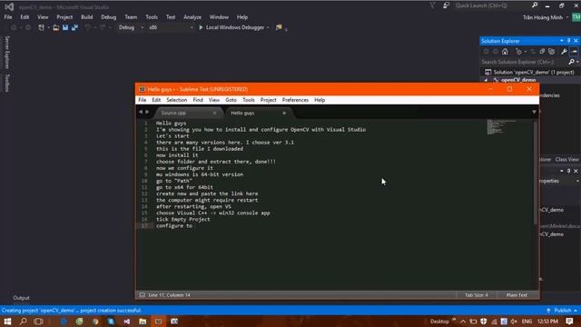Viewport: 581px width, 327px height.
Task: Click Sublime Text previous tab arrow
Action: (x=141, y=112)
